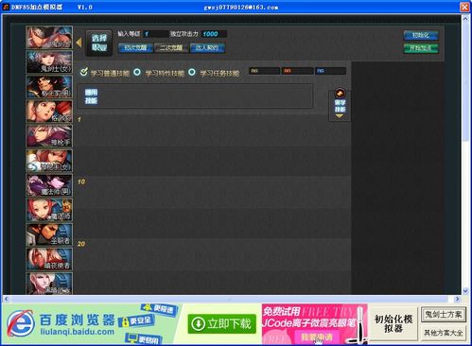Click the 初始化 reset button
Viewport: 472px width, 346px height.
click(421, 35)
